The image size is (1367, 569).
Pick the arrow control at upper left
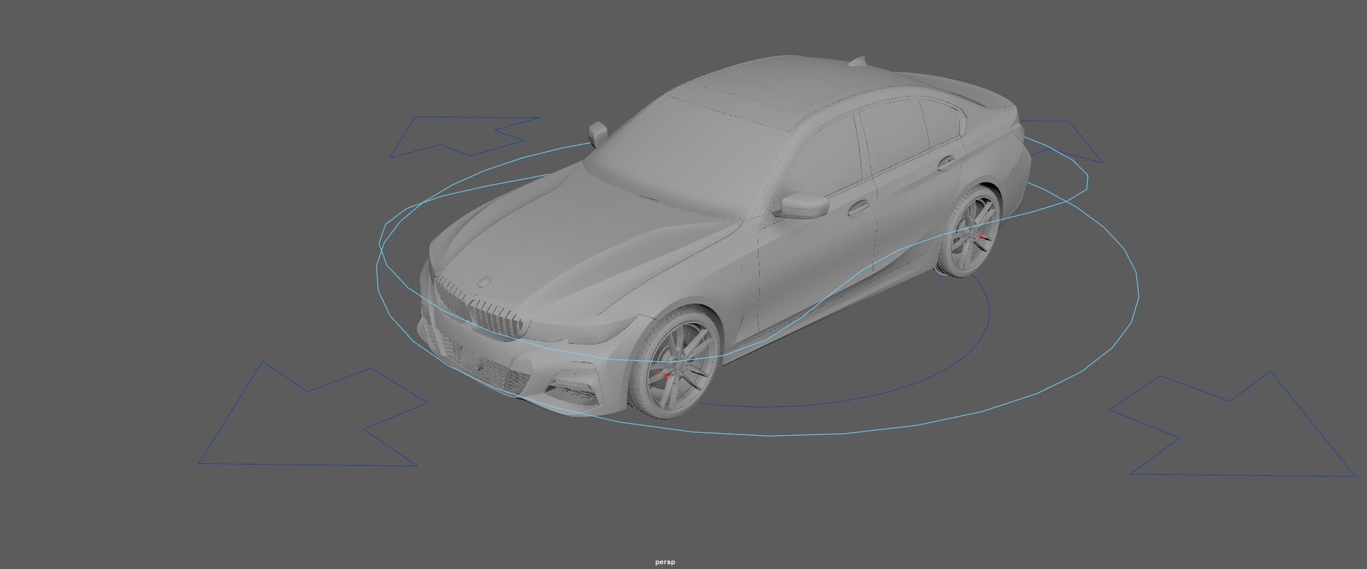(x=464, y=136)
